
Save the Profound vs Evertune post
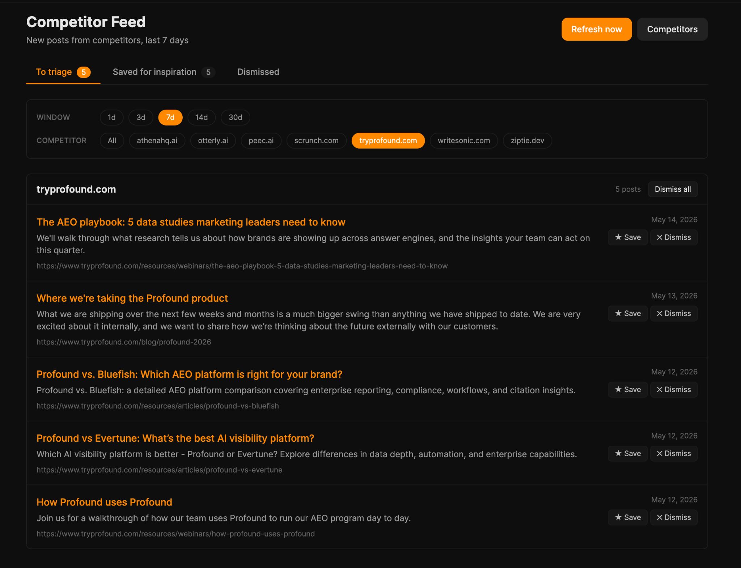tap(627, 453)
